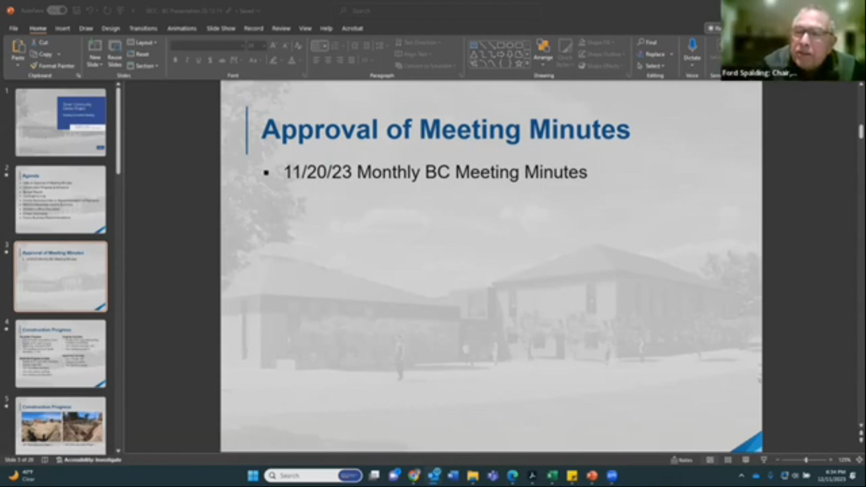Screen dimensions: 866x487
Task: Switch to the Slide Show tab
Action: pos(221,29)
